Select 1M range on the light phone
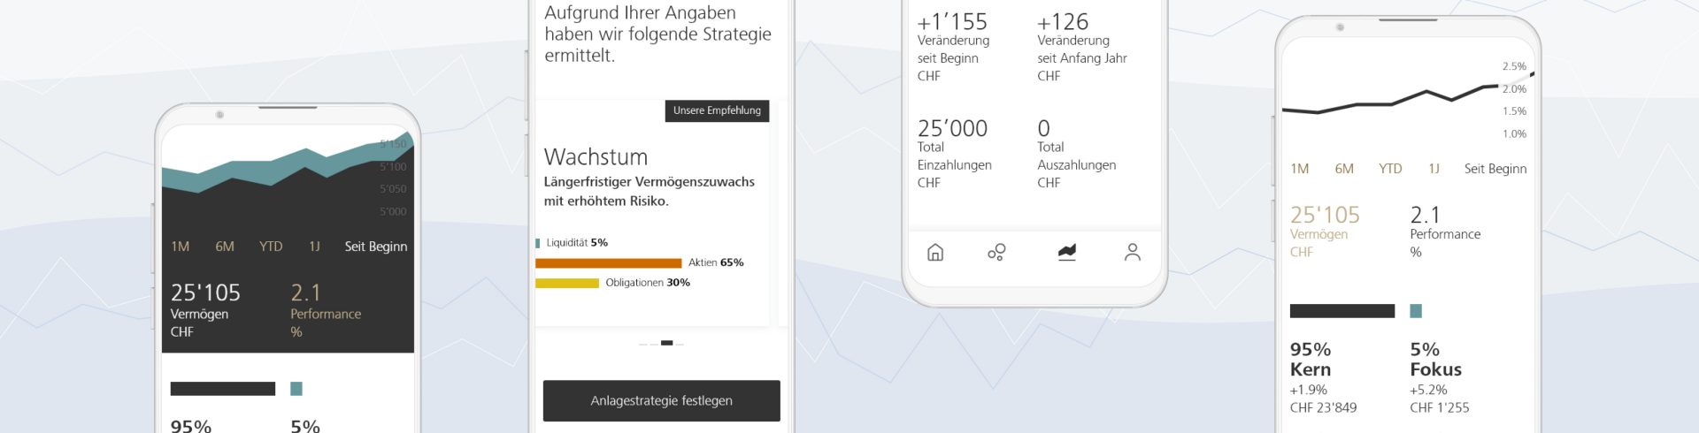This screenshot has width=1699, height=433. coord(1300,169)
